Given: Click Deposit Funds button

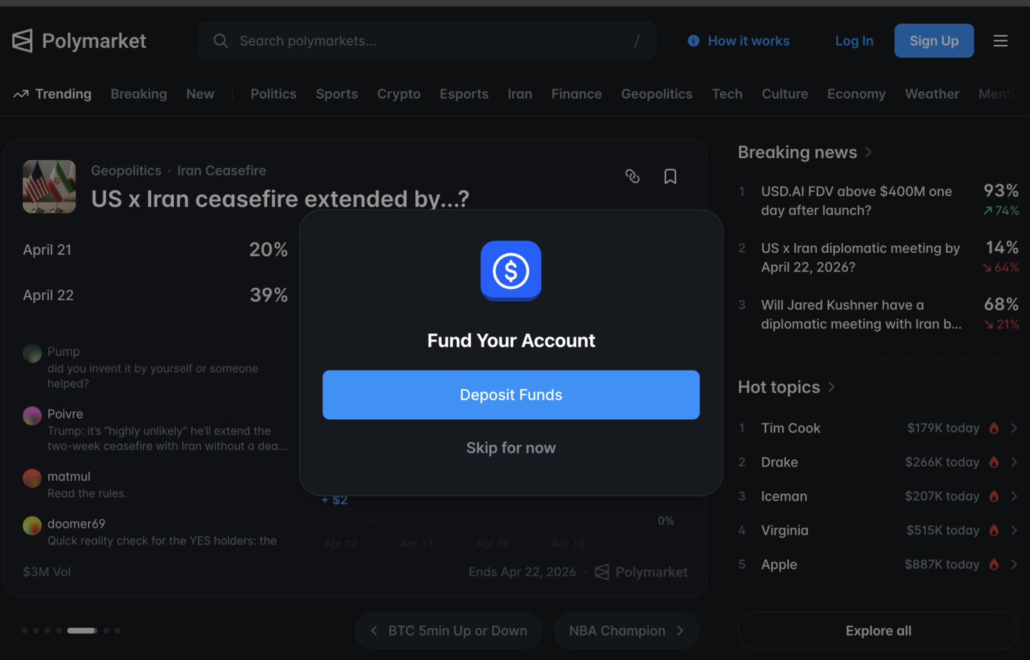Looking at the screenshot, I should pos(511,395).
